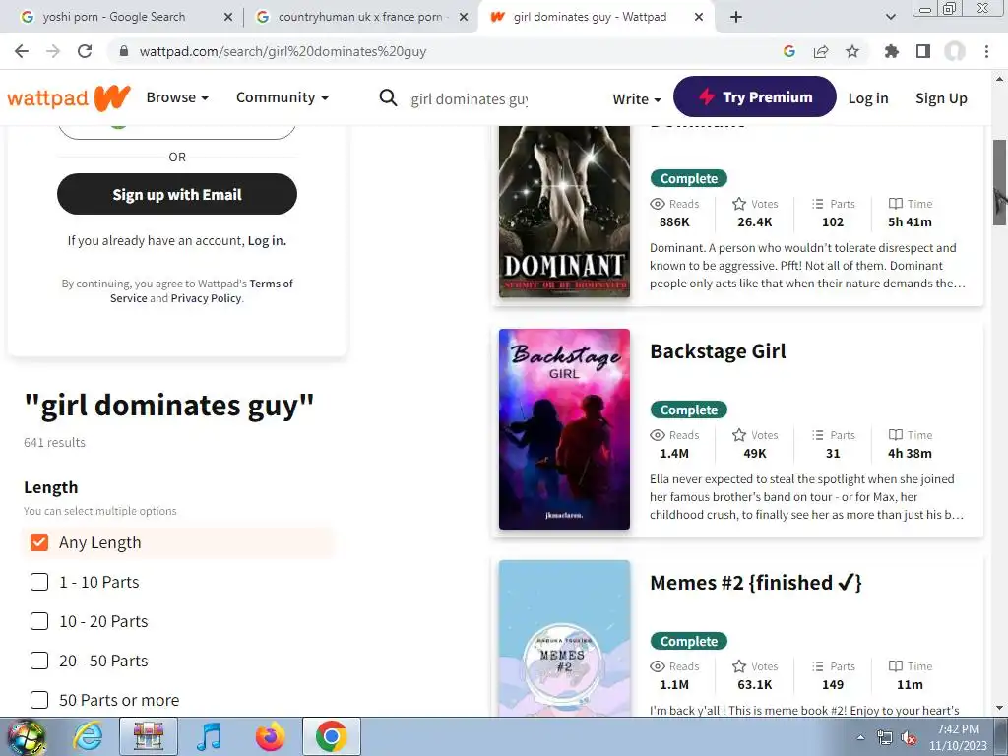Screen dimensions: 1008x756
Task: Click the Try Premium button
Action: click(x=755, y=96)
